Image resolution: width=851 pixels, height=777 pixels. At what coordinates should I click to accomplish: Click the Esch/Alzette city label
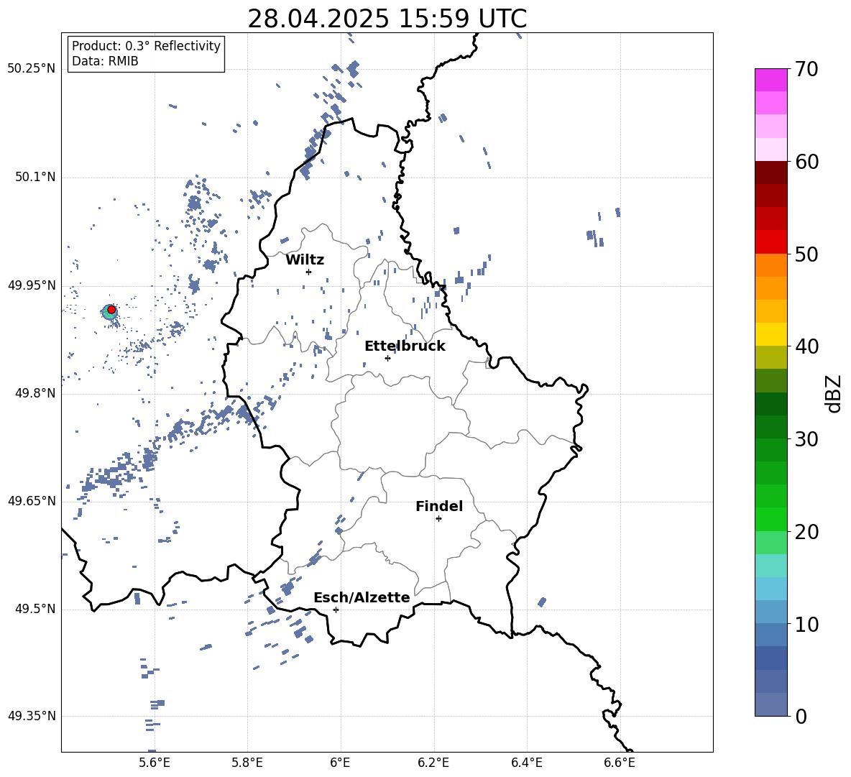tap(362, 597)
